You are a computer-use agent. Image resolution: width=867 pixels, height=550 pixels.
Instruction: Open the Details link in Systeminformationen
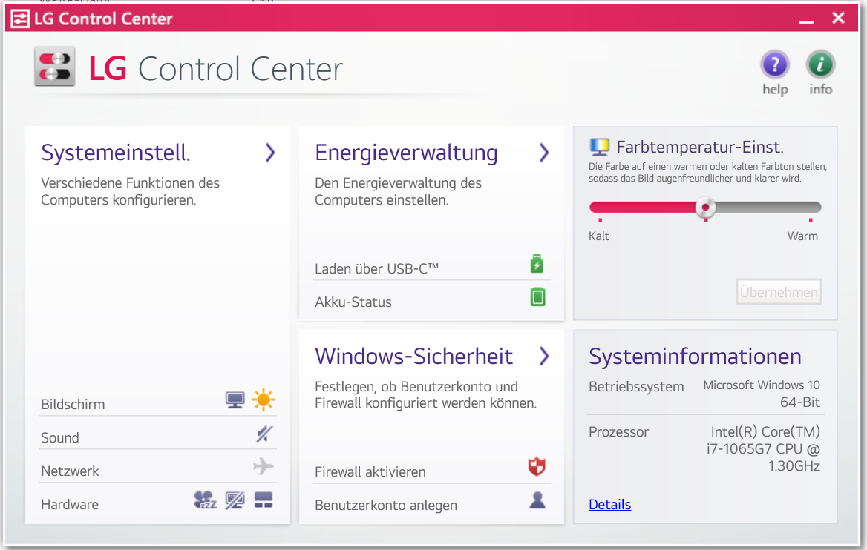tap(609, 505)
